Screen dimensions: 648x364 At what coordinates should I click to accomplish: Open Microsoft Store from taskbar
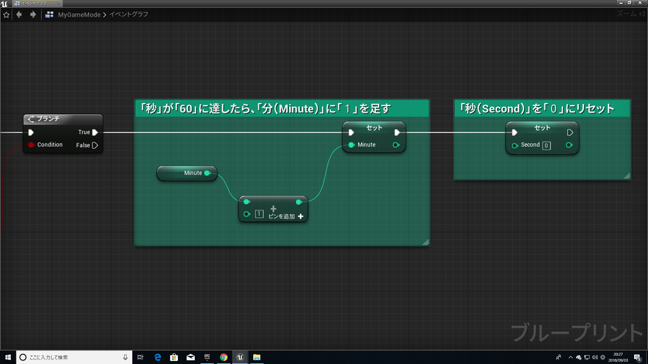pos(174,358)
